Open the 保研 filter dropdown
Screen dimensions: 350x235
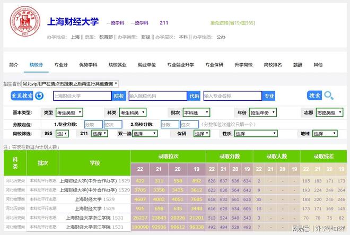[202, 134]
